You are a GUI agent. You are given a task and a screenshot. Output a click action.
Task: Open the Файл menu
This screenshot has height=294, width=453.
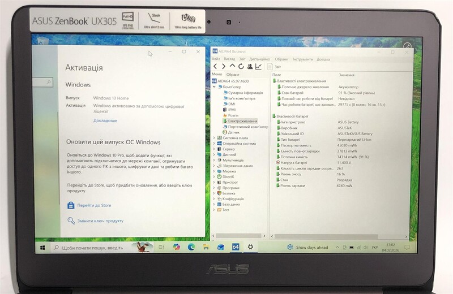pyautogui.click(x=216, y=59)
